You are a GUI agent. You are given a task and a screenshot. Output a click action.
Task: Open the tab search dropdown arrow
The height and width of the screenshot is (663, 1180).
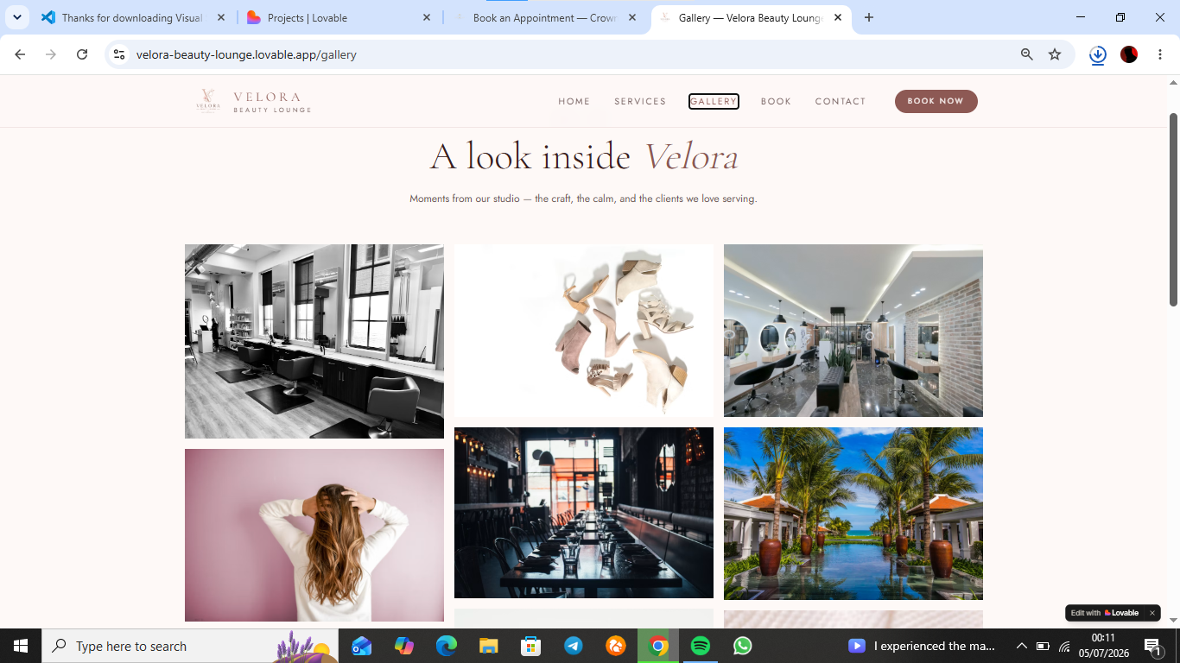(16, 17)
